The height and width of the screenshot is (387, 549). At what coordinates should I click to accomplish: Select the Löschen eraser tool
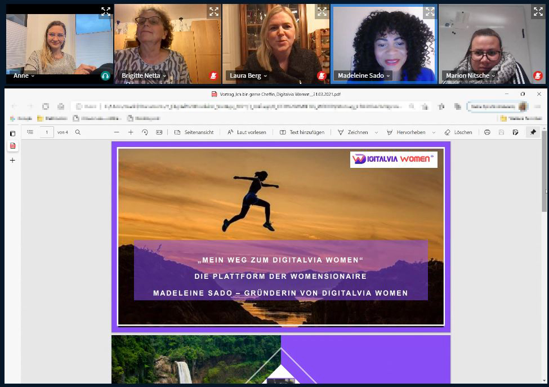(x=458, y=132)
